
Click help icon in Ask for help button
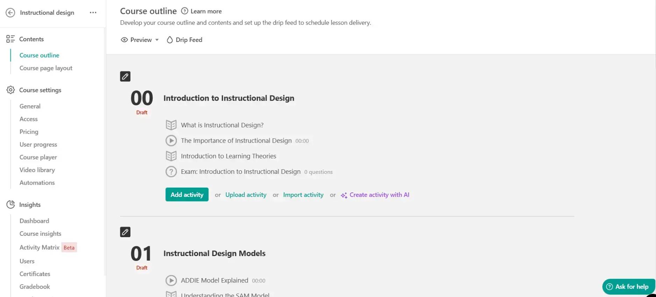tap(609, 287)
